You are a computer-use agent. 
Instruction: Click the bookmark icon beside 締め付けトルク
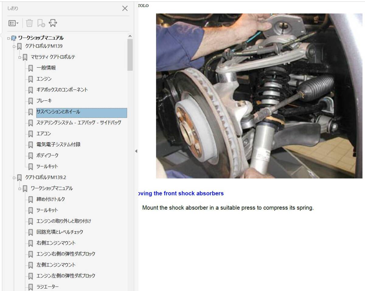[x=30, y=199]
